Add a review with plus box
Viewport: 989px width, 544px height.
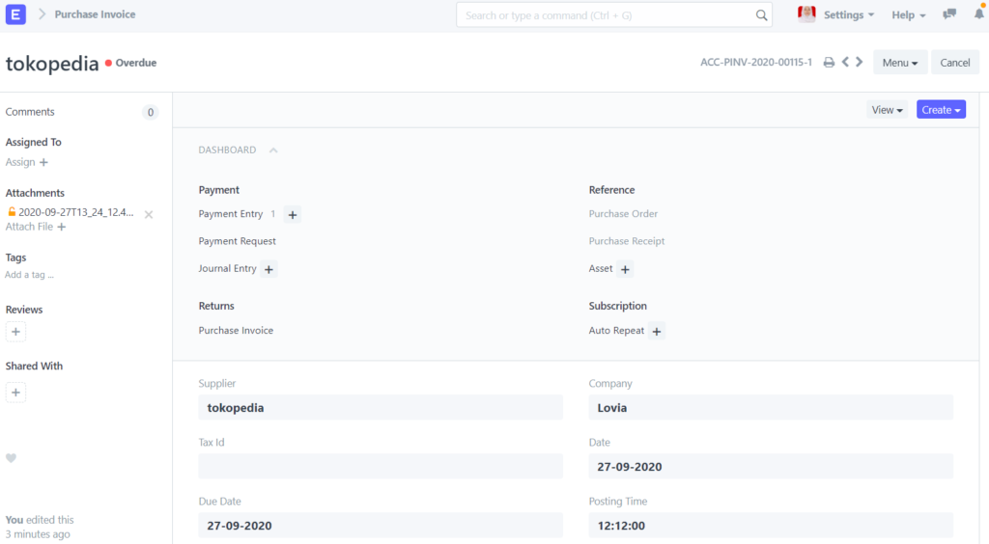15,332
